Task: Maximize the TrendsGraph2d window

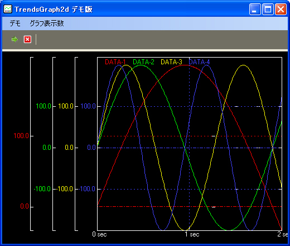Action: click(x=268, y=9)
